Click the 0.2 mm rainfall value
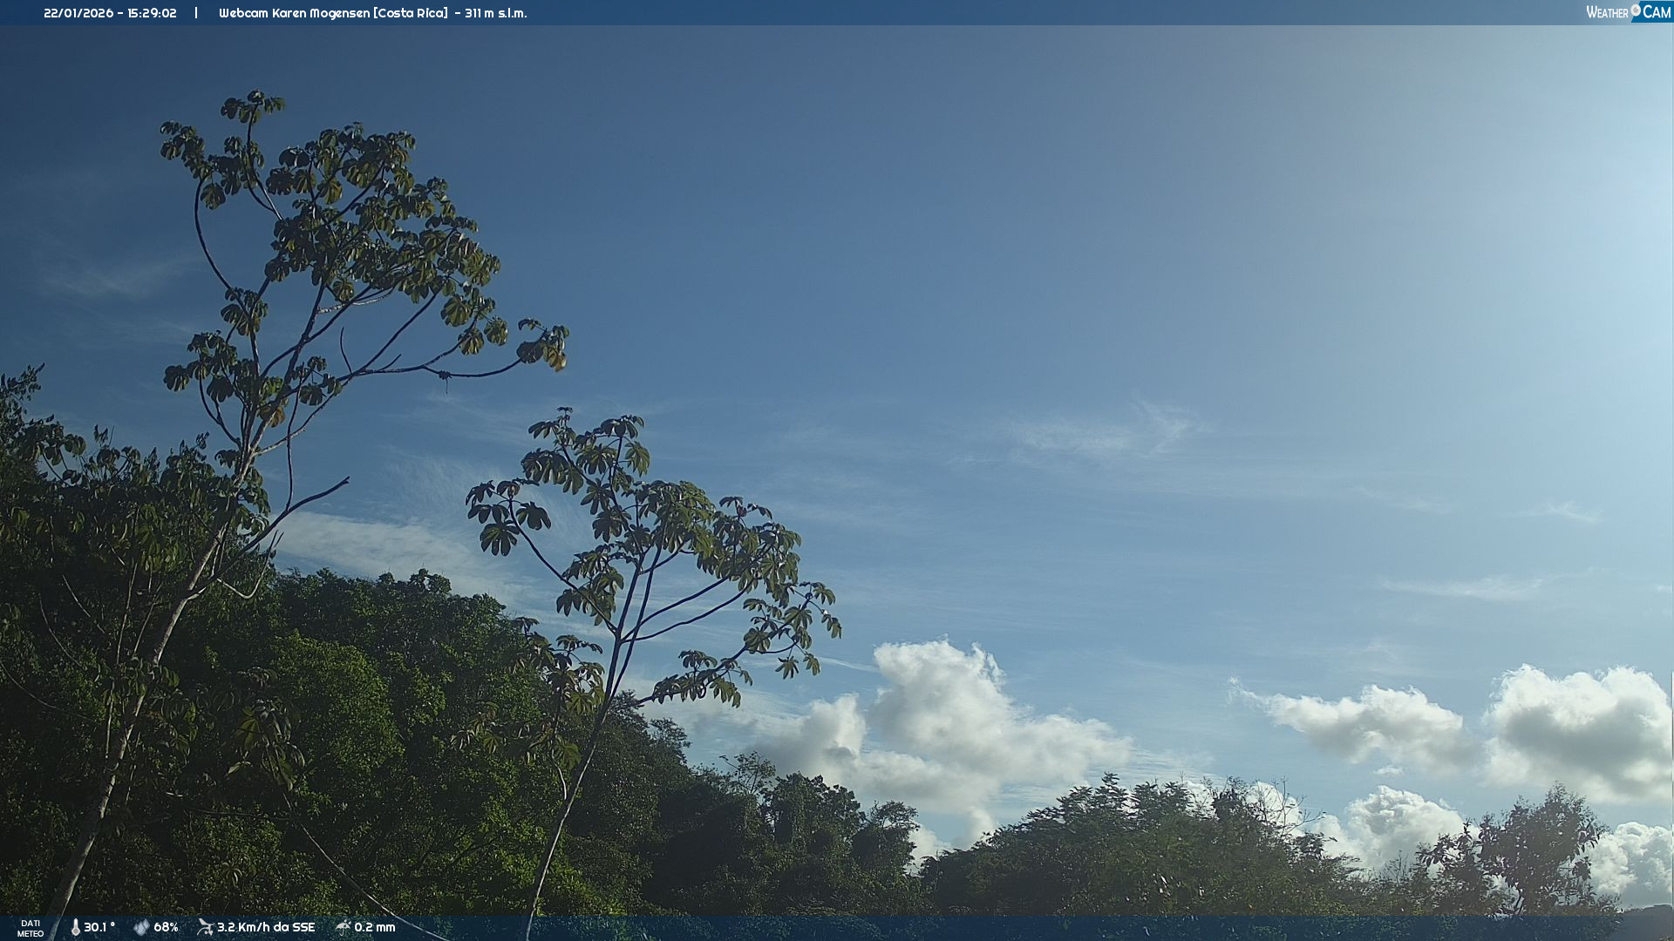Viewport: 1674px width, 941px height. pos(375,927)
